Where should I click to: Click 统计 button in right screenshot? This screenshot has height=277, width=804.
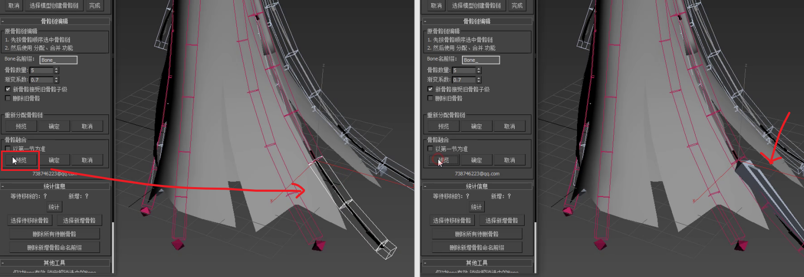point(477,207)
